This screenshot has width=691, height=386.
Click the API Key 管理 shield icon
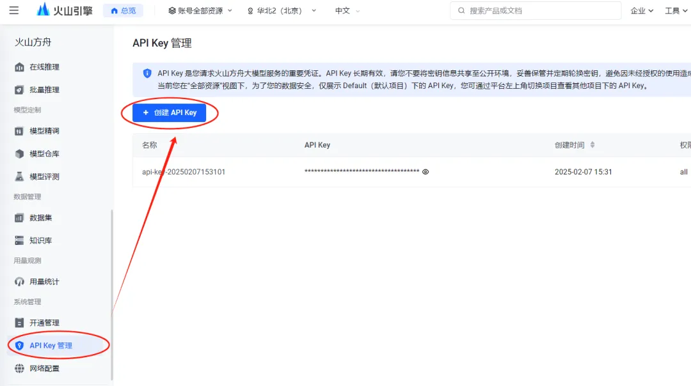coord(19,346)
